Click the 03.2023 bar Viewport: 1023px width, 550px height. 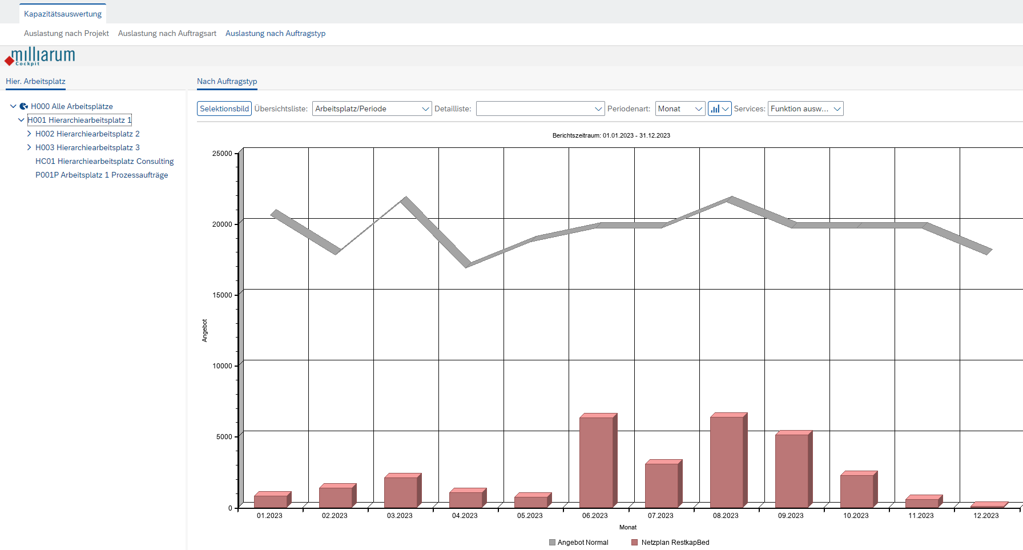[402, 491]
